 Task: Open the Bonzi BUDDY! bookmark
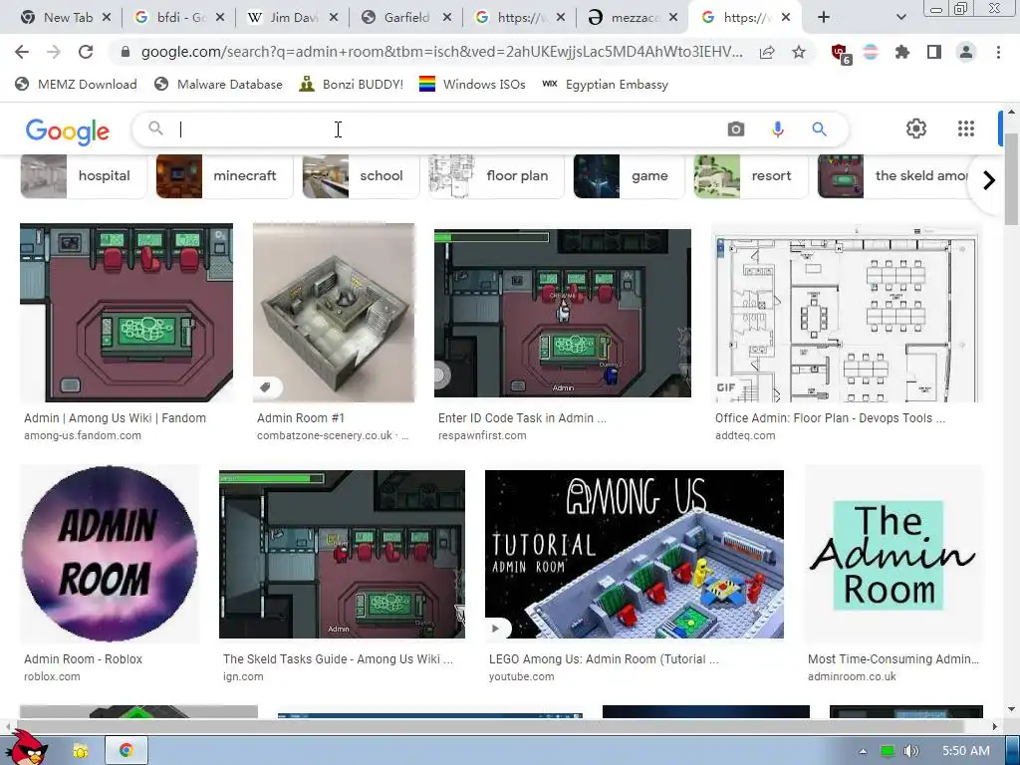pos(352,84)
